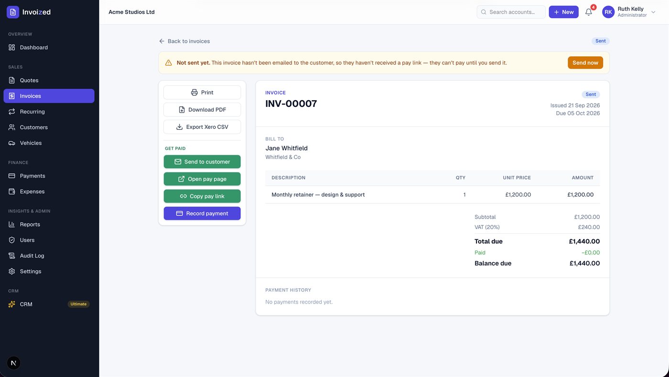Click the 'Due 05 Oct 2026' date
Viewport: 669px width, 377px height.
point(578,113)
